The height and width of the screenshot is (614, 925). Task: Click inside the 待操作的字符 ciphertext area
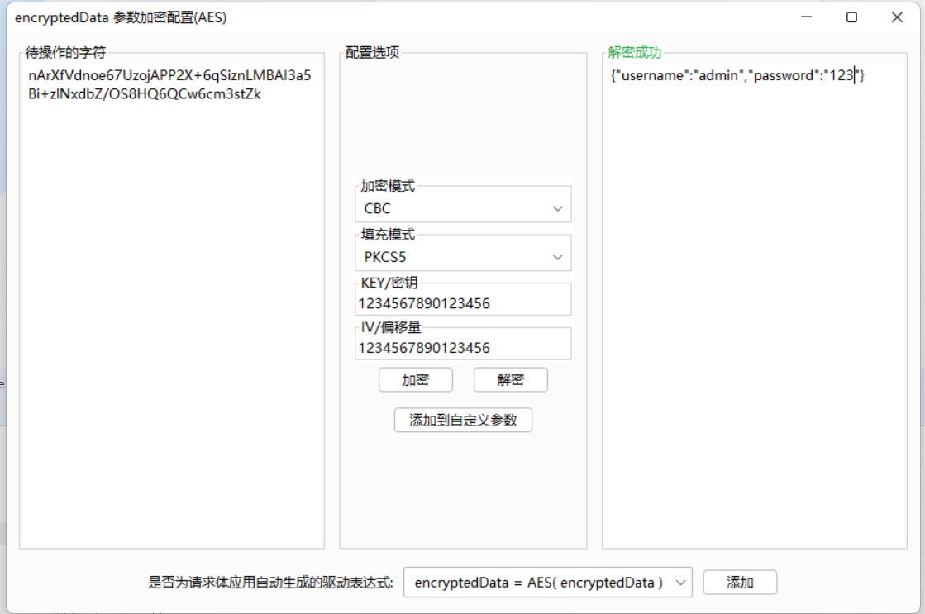tap(172, 304)
